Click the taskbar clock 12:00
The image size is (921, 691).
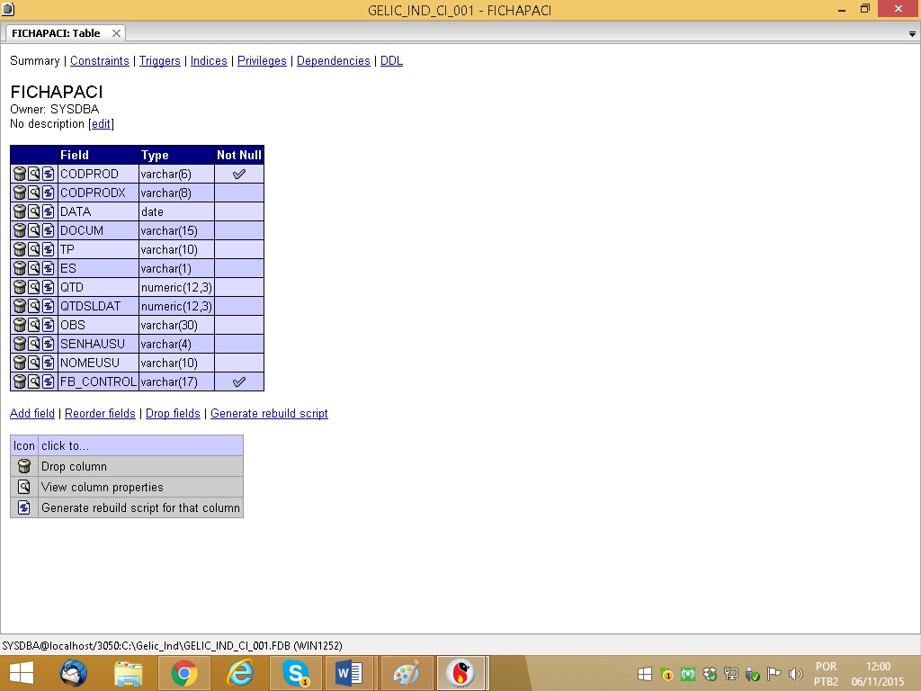click(878, 667)
